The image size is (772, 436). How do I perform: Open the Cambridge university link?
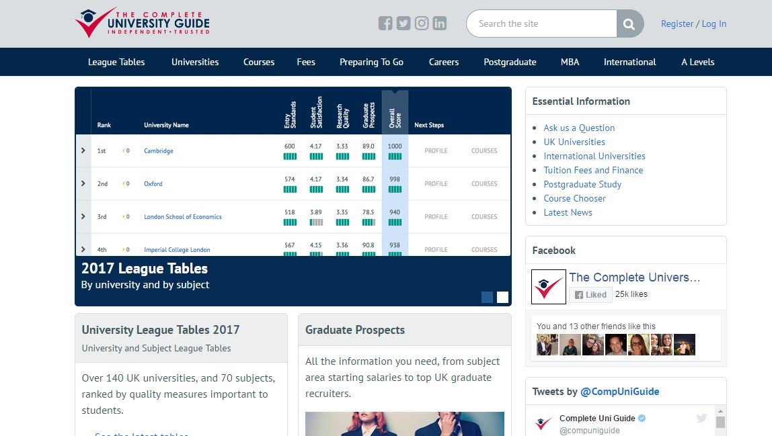159,150
